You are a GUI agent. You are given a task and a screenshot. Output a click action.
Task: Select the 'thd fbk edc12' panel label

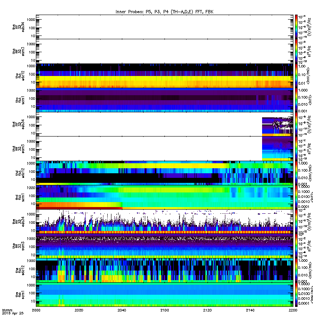[x=20, y=173]
